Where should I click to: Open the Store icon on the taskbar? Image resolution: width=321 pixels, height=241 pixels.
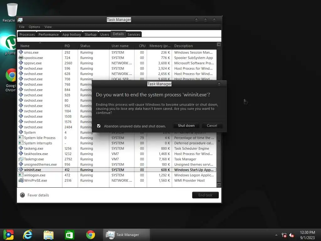point(69,235)
